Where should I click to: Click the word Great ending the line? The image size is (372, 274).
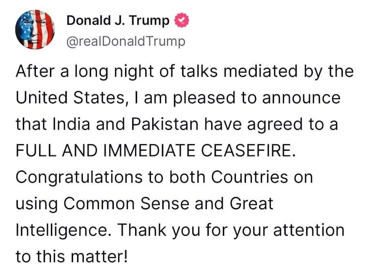pos(252,204)
